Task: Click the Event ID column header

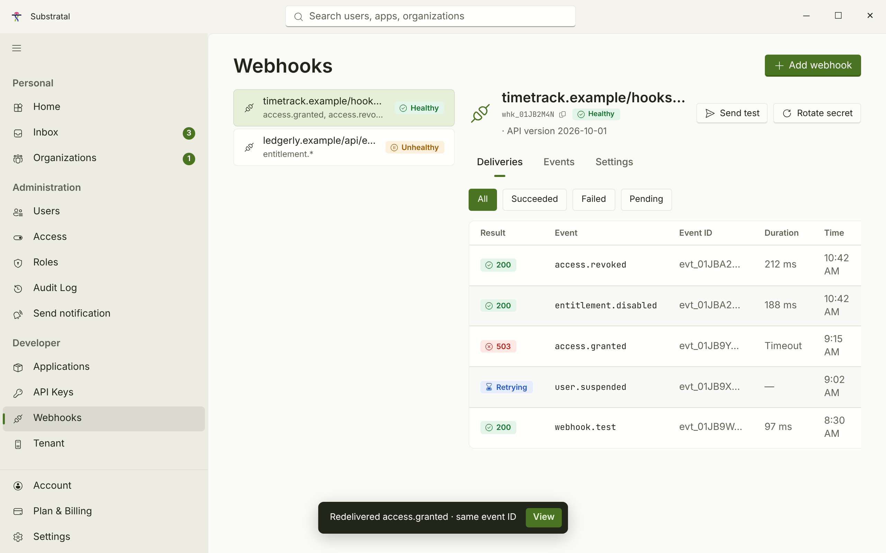Action: (695, 233)
